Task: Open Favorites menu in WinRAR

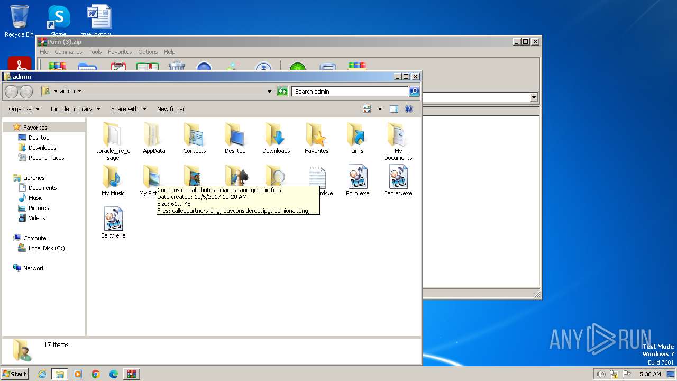Action: 120,52
